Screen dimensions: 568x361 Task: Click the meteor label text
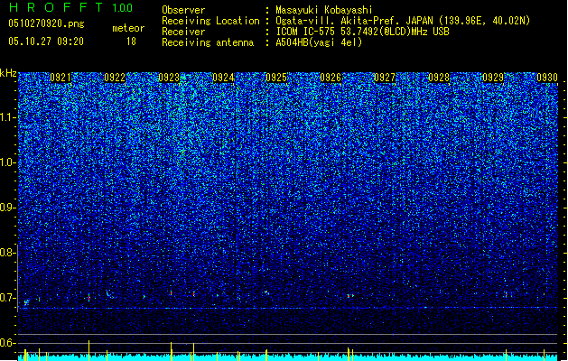tap(128, 28)
